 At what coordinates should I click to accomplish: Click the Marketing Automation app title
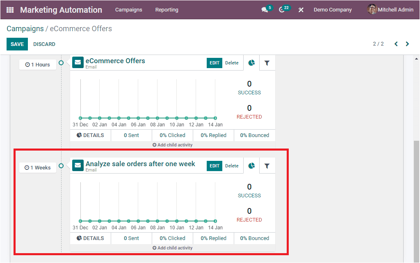[61, 10]
